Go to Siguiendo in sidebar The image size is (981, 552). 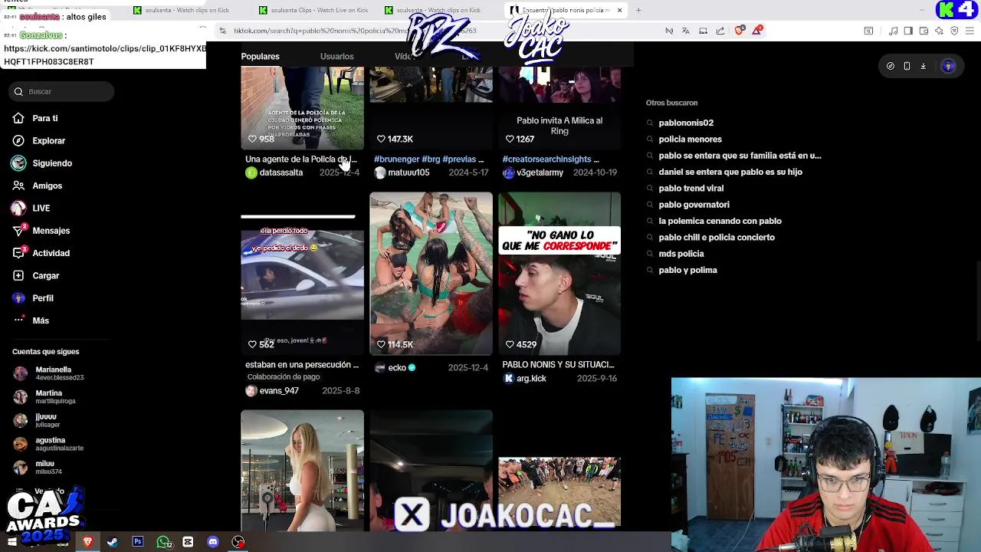click(x=51, y=163)
